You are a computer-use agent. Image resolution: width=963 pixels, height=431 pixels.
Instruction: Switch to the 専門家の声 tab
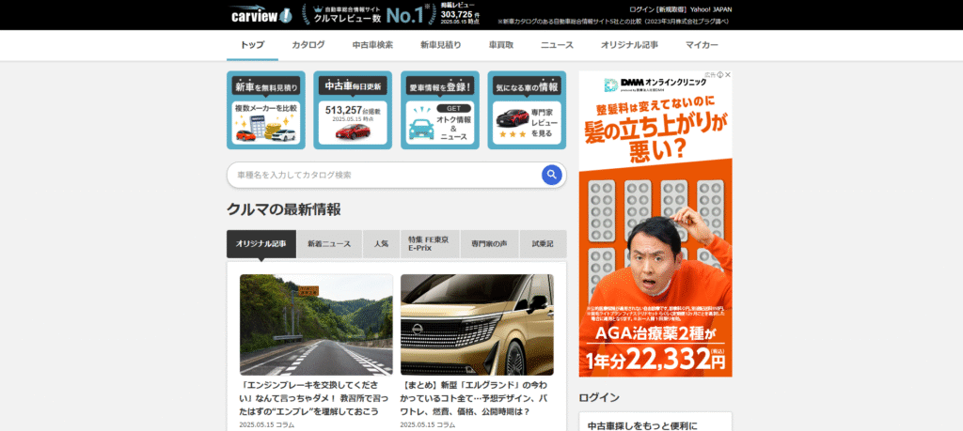pos(489,244)
